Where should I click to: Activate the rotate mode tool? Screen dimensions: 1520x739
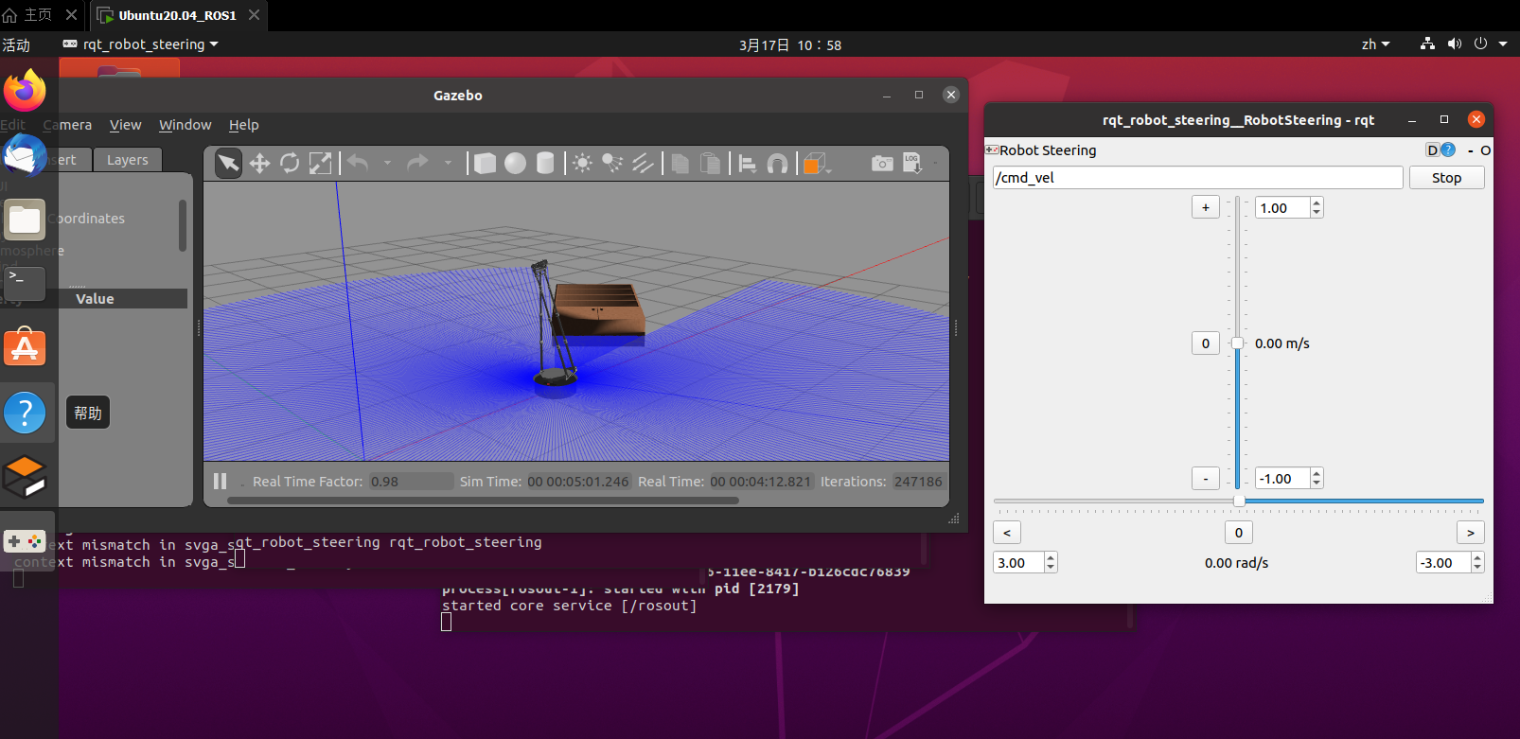pos(290,164)
